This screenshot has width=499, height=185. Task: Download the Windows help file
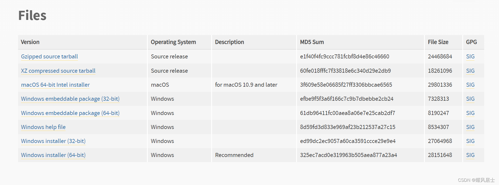(x=43, y=127)
